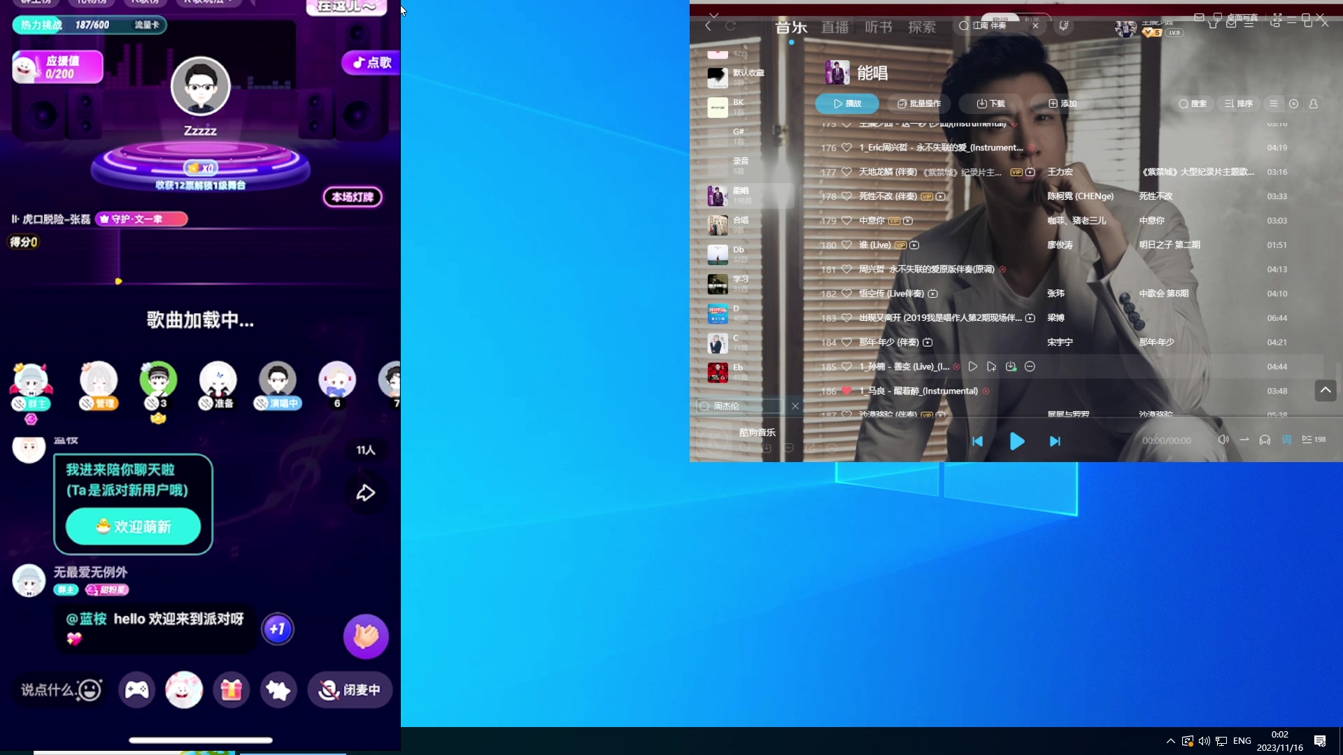Screen dimensions: 1343x755
Task: Play song 185 孙楠 善变 via row play icon
Action: [973, 367]
